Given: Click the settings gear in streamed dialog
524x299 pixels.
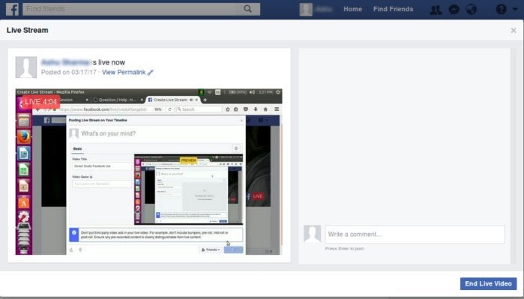Looking at the screenshot, I should [x=236, y=148].
